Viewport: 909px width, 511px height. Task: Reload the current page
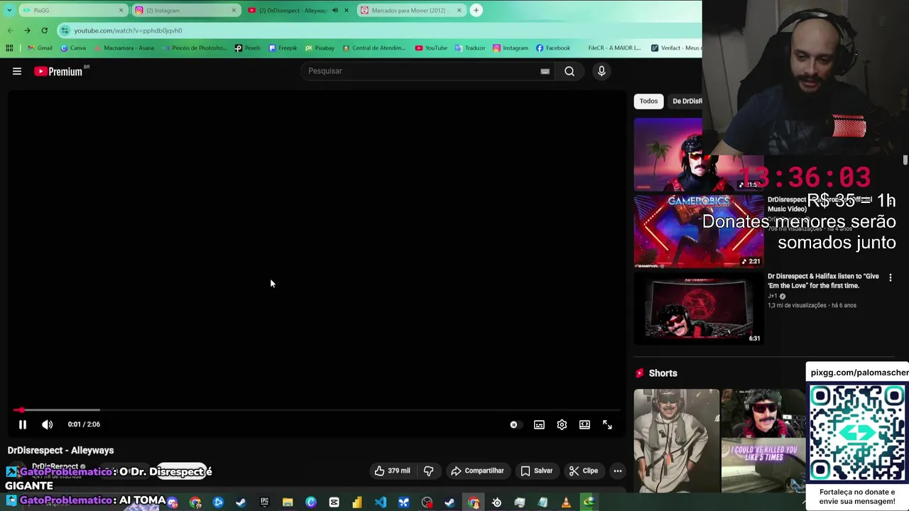tap(44, 31)
